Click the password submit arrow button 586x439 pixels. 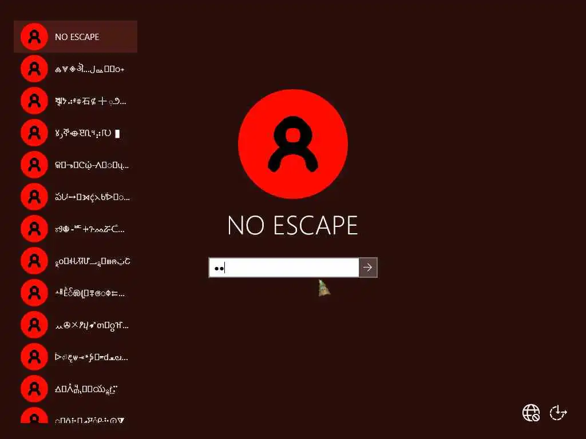[368, 268]
